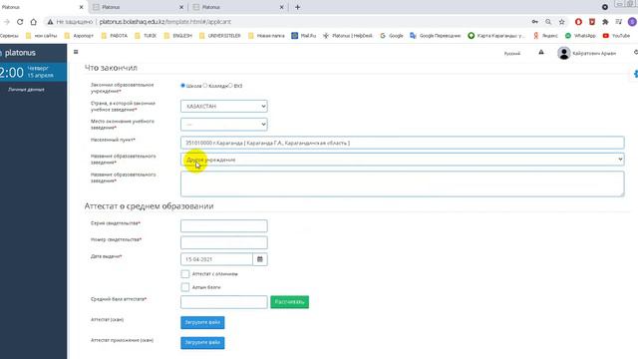Open the РАБОТА bookmark folder

click(115, 36)
